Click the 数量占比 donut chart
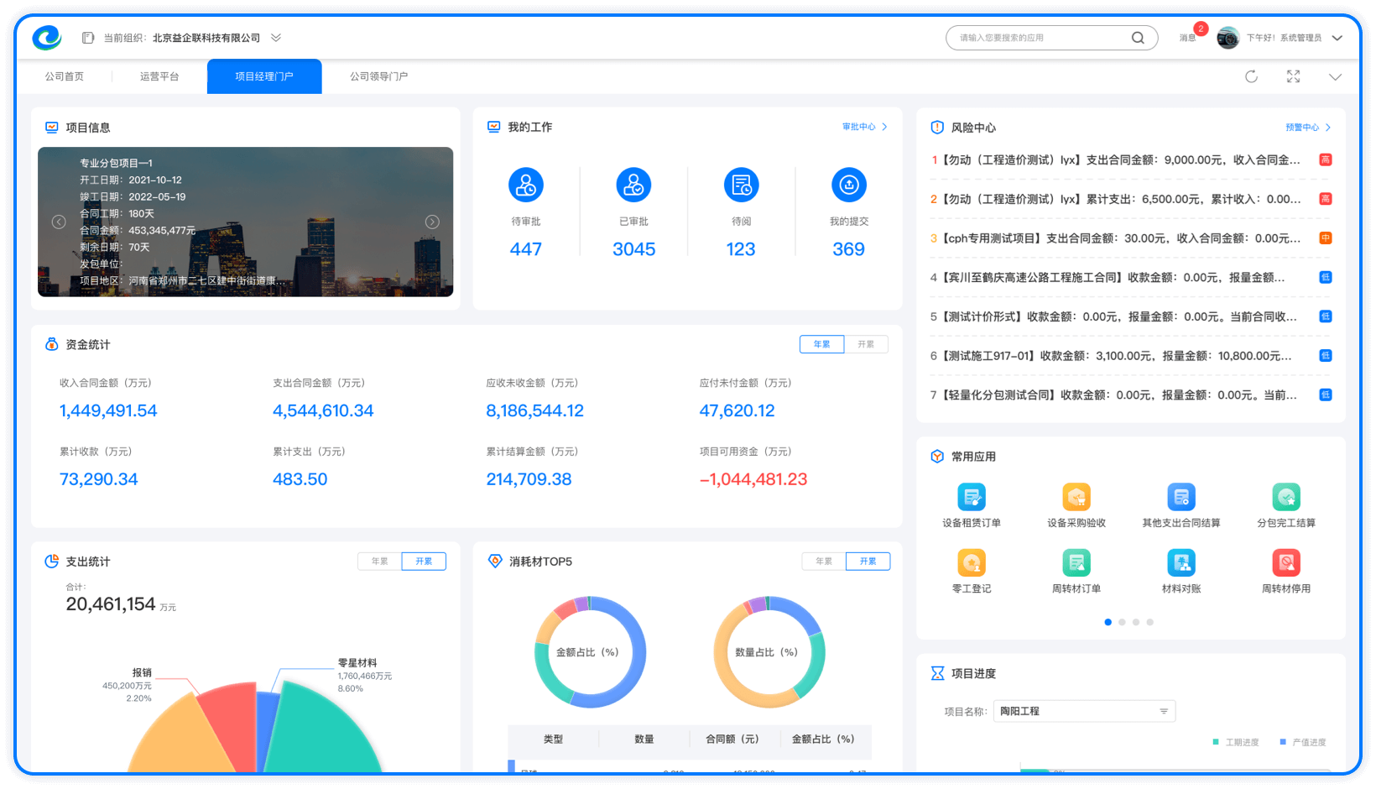 tap(769, 652)
